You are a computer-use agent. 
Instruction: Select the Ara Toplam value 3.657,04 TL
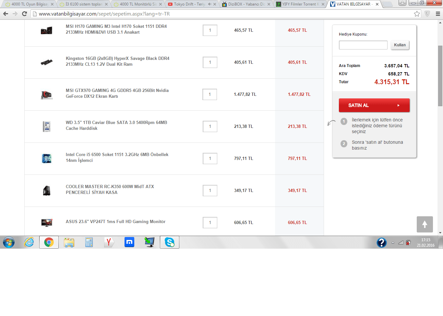click(x=397, y=66)
